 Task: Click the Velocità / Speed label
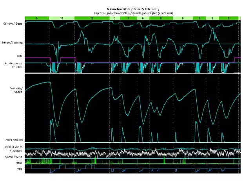16,90
